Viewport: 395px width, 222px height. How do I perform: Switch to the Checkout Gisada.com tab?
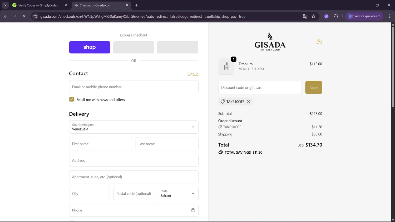[x=101, y=5]
